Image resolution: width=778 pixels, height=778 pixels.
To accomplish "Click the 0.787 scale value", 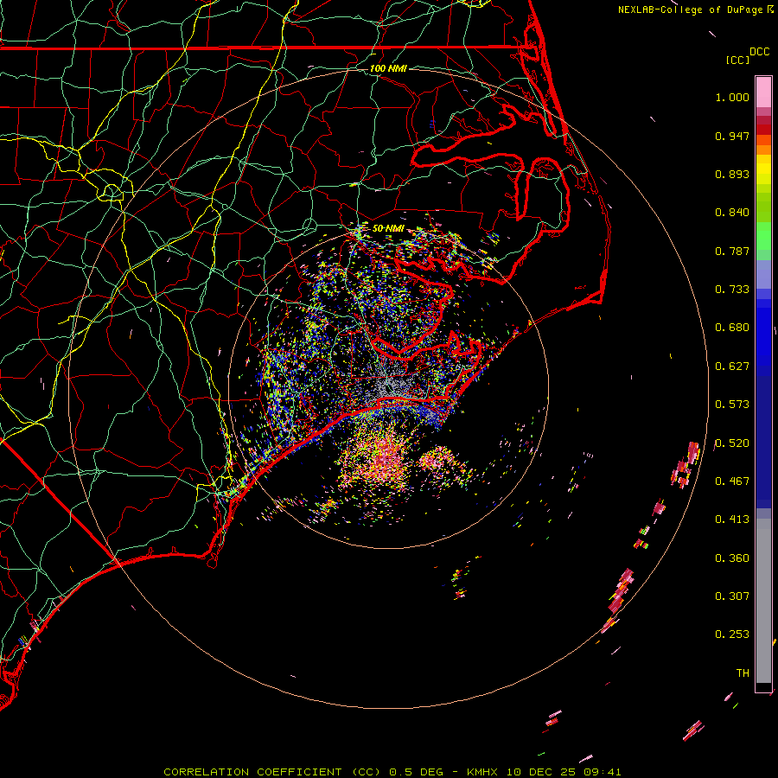I will tap(732, 251).
